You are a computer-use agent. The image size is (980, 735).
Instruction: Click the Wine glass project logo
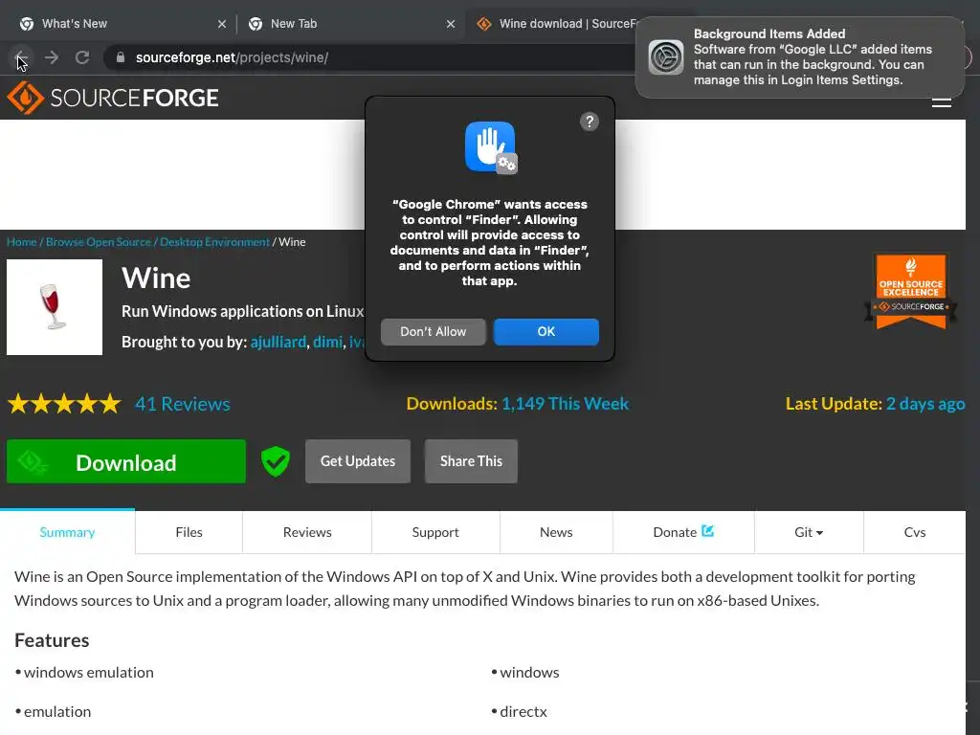pos(55,307)
